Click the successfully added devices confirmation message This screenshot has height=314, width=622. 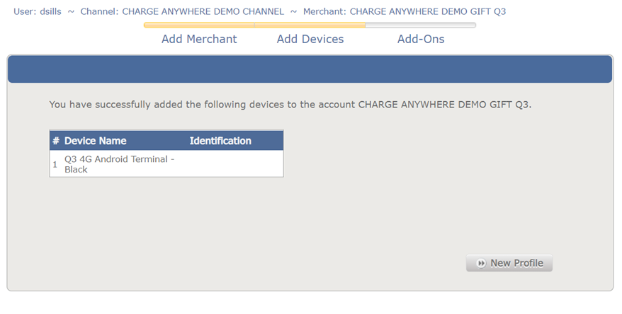pyautogui.click(x=290, y=105)
